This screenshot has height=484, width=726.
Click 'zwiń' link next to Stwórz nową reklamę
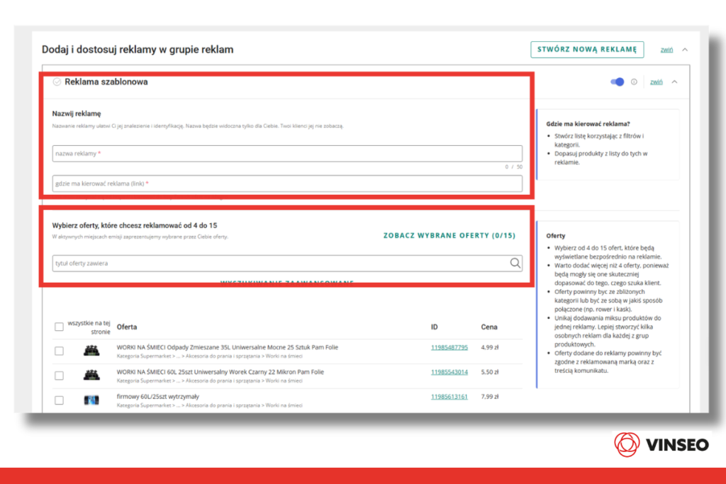click(666, 50)
